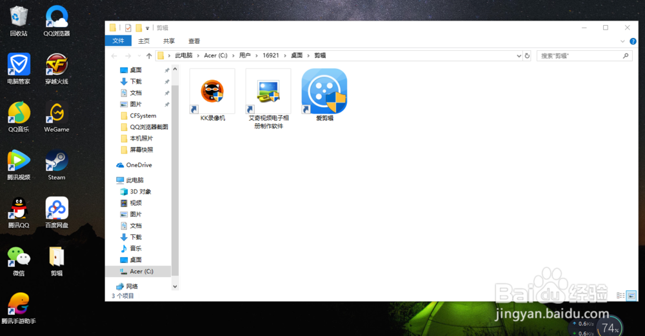645x336 pixels.
Task: Select 艾奇视频电子相册制作软件 shortcut
Action: (x=268, y=99)
